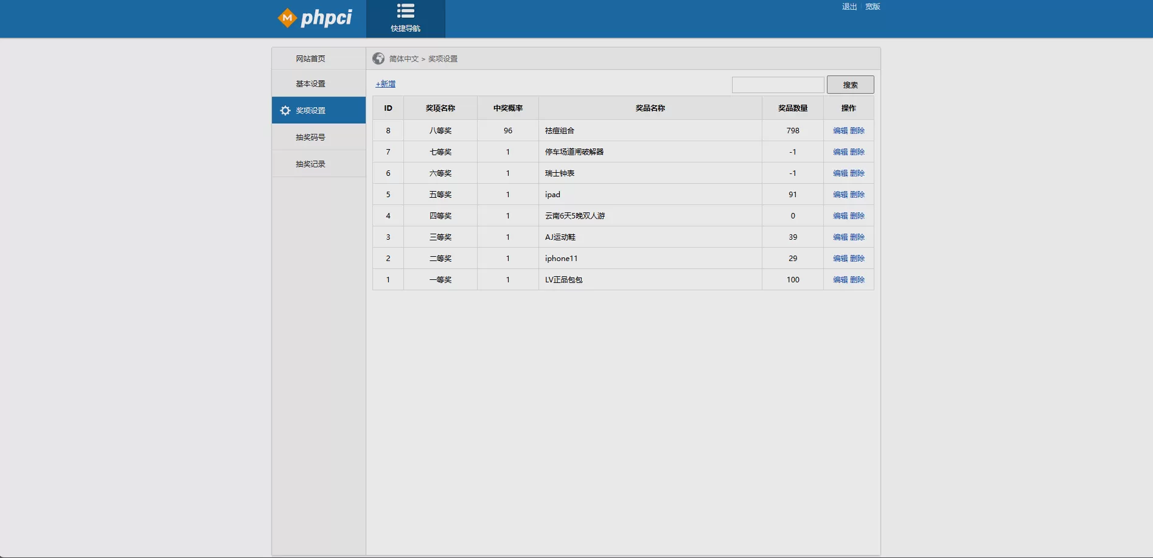Open 网站首页 in the sidebar
This screenshot has height=558, width=1153.
click(310, 58)
